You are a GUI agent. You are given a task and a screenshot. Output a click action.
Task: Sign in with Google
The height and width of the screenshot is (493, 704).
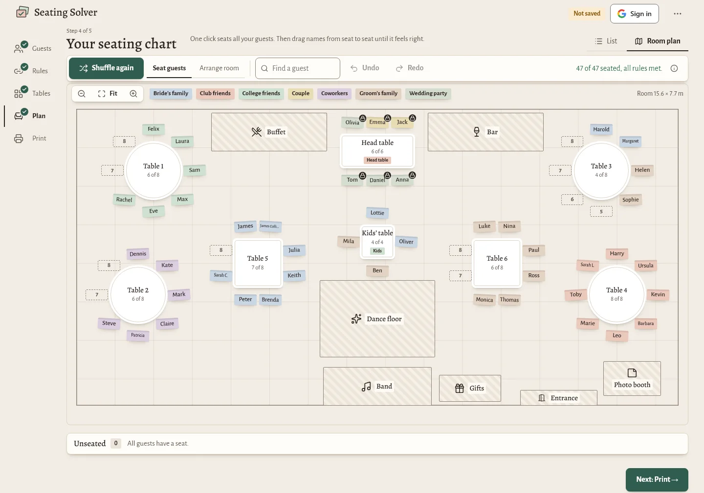point(635,14)
